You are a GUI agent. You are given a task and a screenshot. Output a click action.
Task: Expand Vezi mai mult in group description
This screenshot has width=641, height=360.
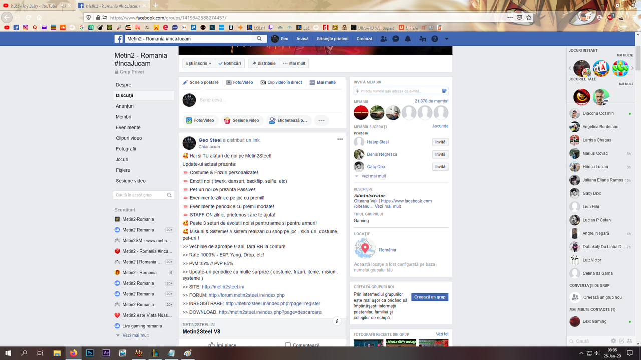pos(388,206)
